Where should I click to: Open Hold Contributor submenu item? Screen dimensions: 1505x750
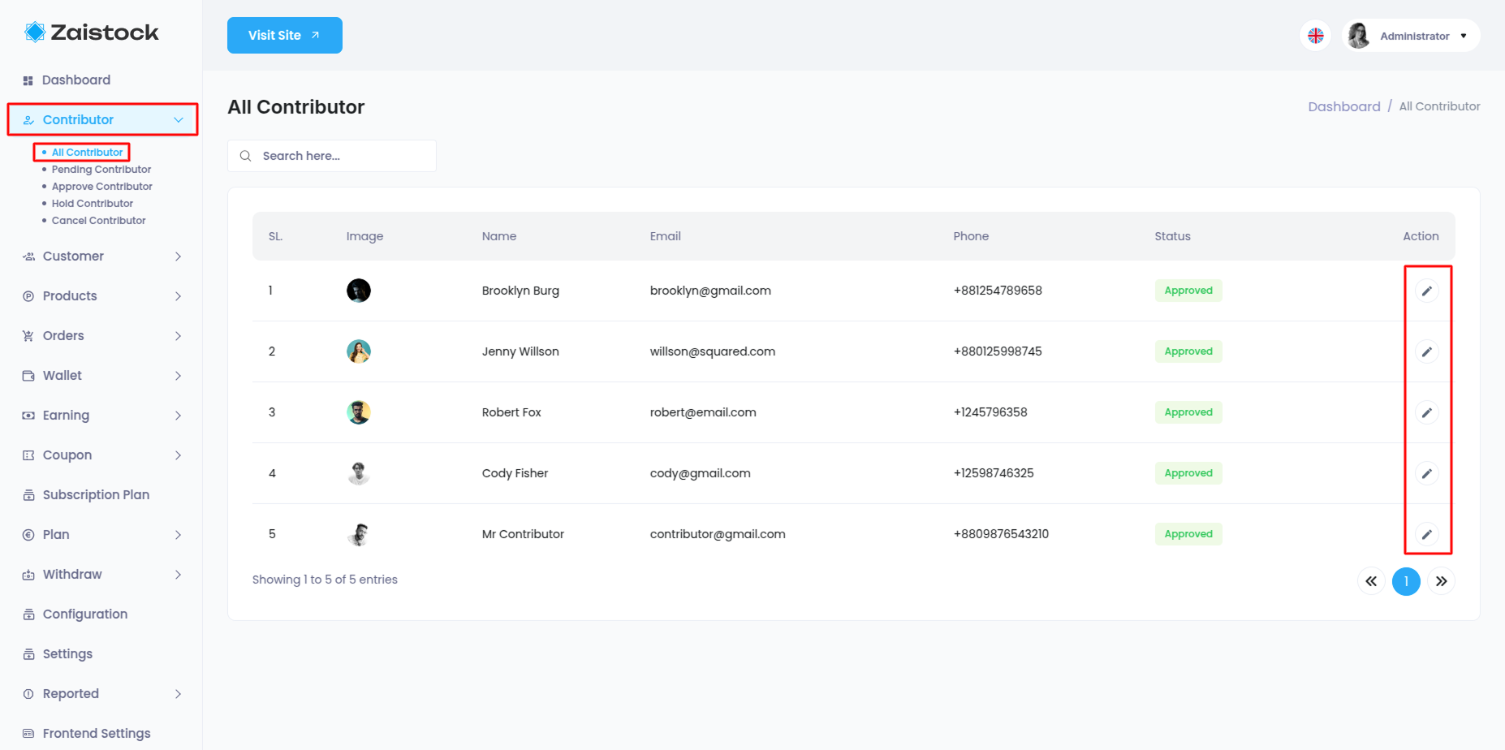click(x=93, y=204)
